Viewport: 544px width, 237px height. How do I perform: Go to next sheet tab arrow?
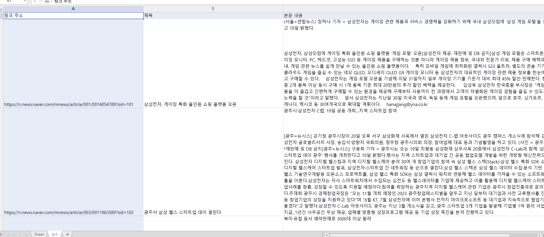[x=20, y=235]
